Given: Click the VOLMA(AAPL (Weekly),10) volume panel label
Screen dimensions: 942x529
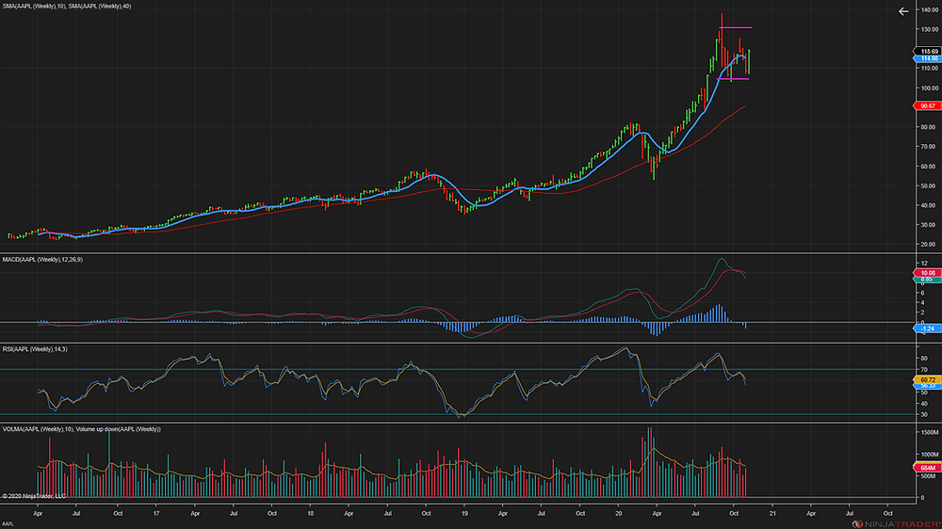Looking at the screenshot, I should pyautogui.click(x=38, y=428).
